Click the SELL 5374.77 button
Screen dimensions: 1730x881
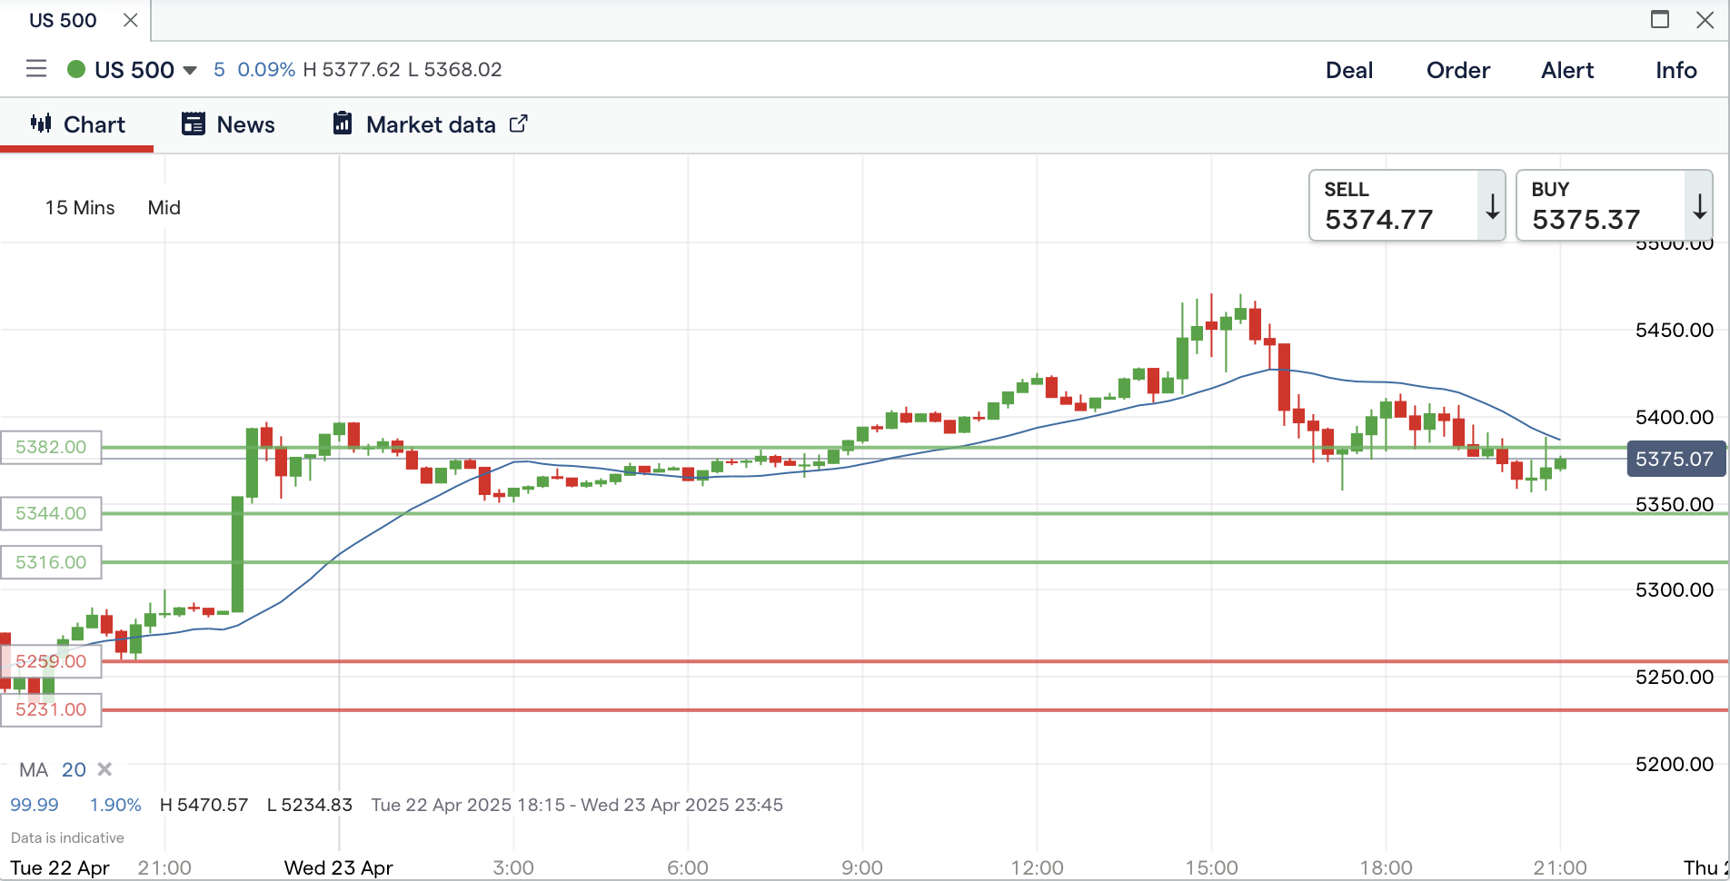click(1394, 206)
